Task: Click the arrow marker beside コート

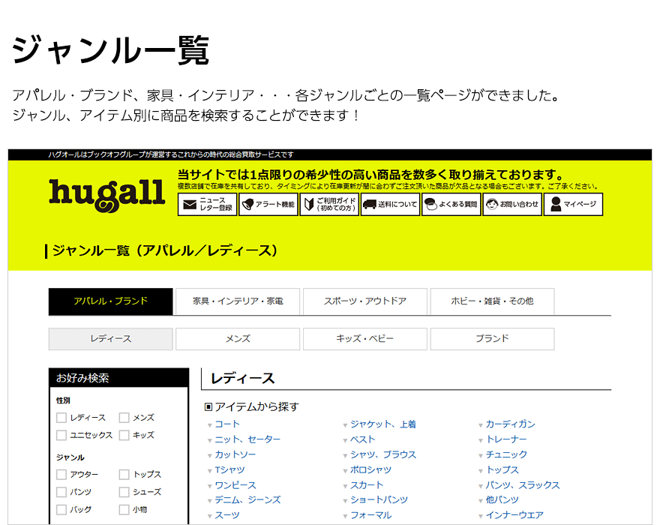Action: [209, 425]
